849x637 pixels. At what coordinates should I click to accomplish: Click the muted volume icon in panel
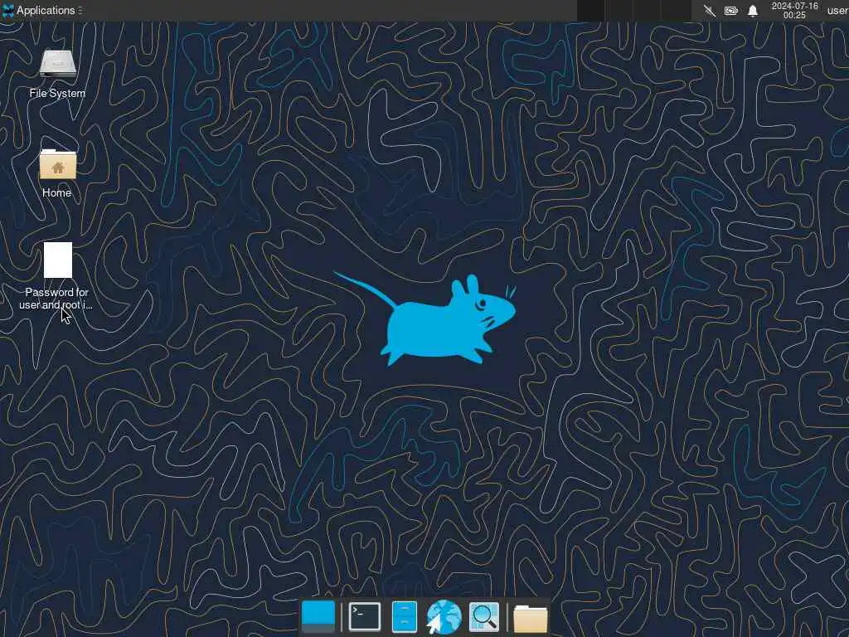tap(710, 11)
